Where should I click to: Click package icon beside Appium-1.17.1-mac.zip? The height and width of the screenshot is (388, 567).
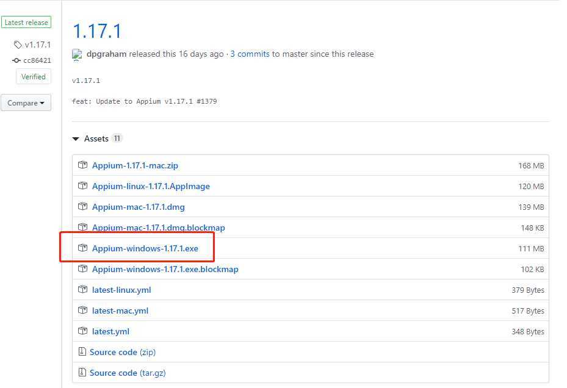pos(83,165)
